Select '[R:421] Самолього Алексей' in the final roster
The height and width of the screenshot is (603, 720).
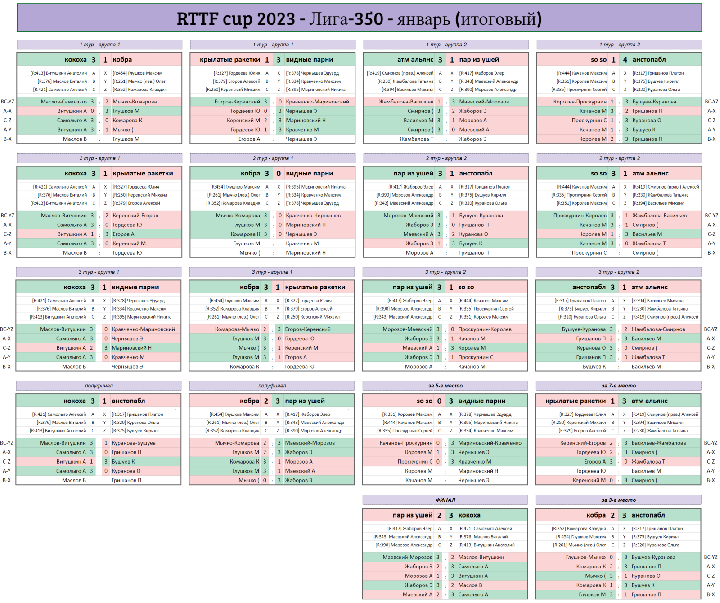(485, 529)
